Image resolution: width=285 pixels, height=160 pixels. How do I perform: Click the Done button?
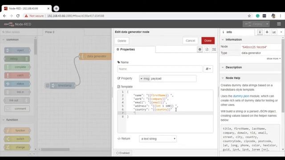(208, 40)
